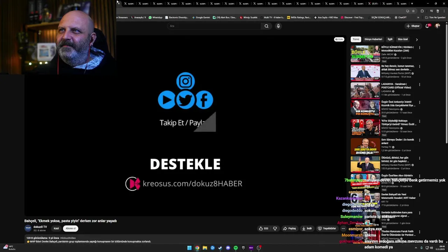
Task: Subscribe using the Abone ol button
Action: click(70, 229)
